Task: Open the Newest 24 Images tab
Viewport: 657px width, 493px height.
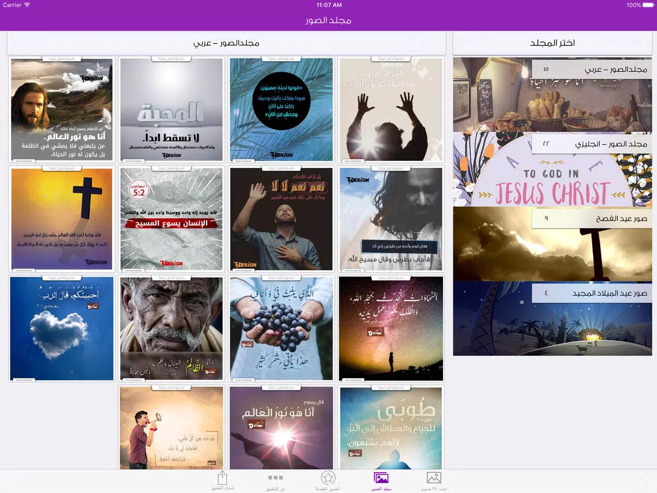Action: click(434, 481)
